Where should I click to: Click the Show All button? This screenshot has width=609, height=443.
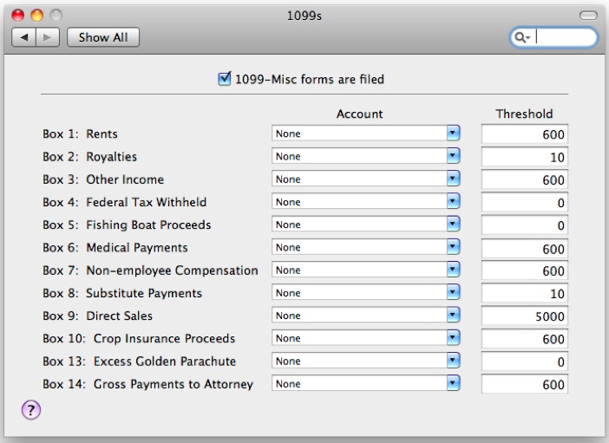tap(103, 37)
